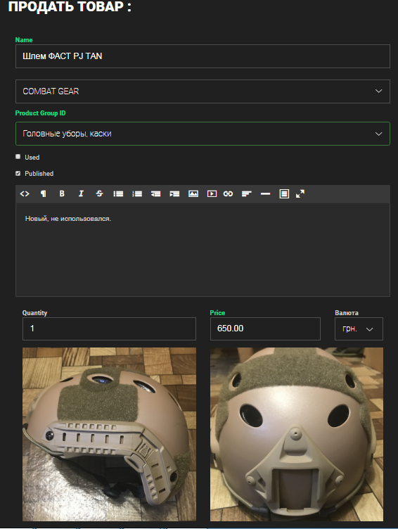Open the COMBAT GEAR category dropdown
This screenshot has width=398, height=529.
coord(203,91)
